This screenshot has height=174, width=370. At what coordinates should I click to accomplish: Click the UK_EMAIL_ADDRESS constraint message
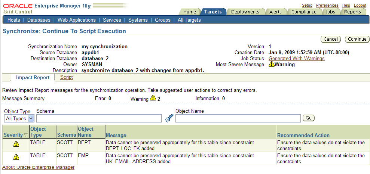coord(180,158)
